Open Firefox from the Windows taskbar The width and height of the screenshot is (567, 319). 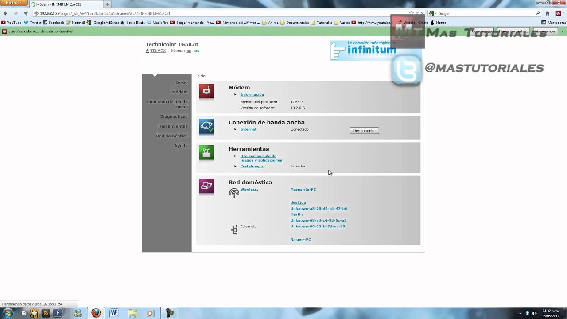click(x=96, y=313)
